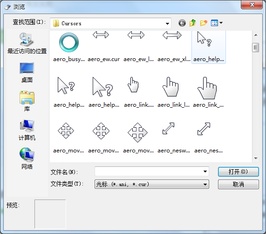Expand the file name (文件名) dropdown

pyautogui.click(x=205, y=172)
